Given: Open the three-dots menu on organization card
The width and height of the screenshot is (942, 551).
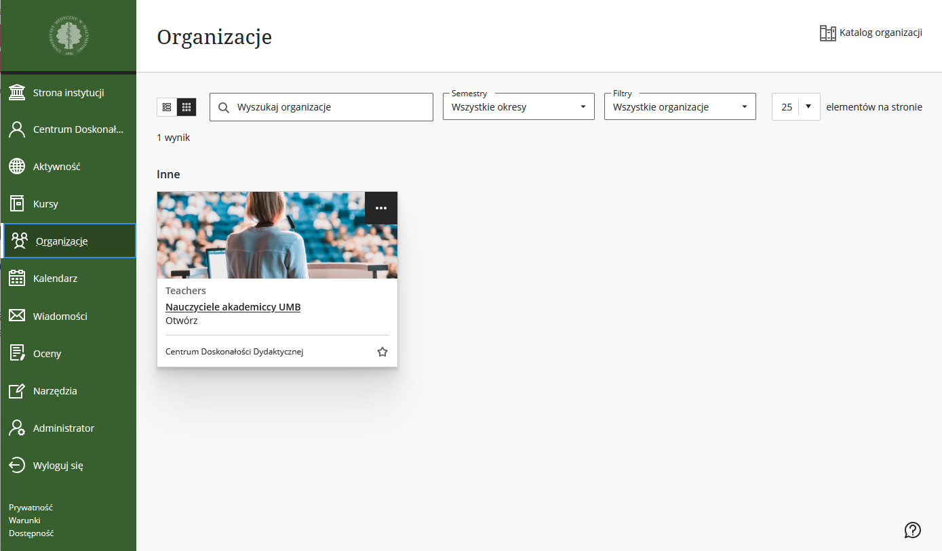Looking at the screenshot, I should pos(380,208).
